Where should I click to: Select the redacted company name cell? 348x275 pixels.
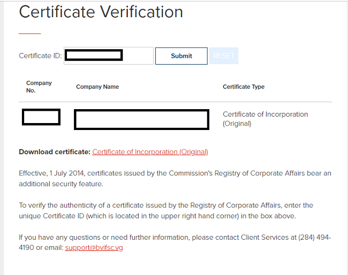click(141, 119)
